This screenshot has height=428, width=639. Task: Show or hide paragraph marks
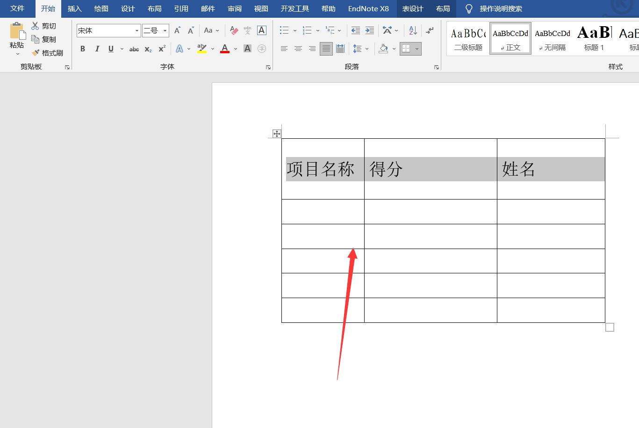coord(430,30)
